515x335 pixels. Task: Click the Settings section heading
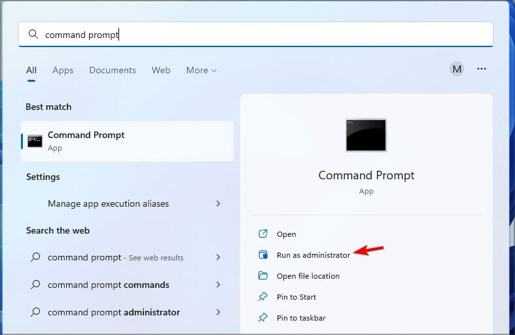point(43,177)
